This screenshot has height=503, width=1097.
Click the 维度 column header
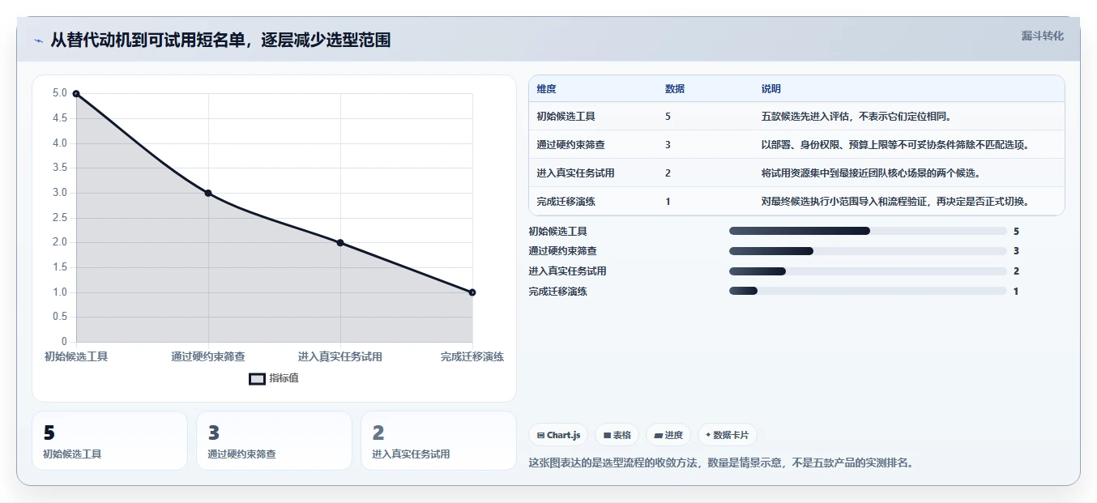coord(547,89)
